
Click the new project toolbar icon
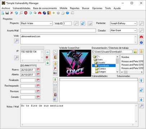pos(3,13)
